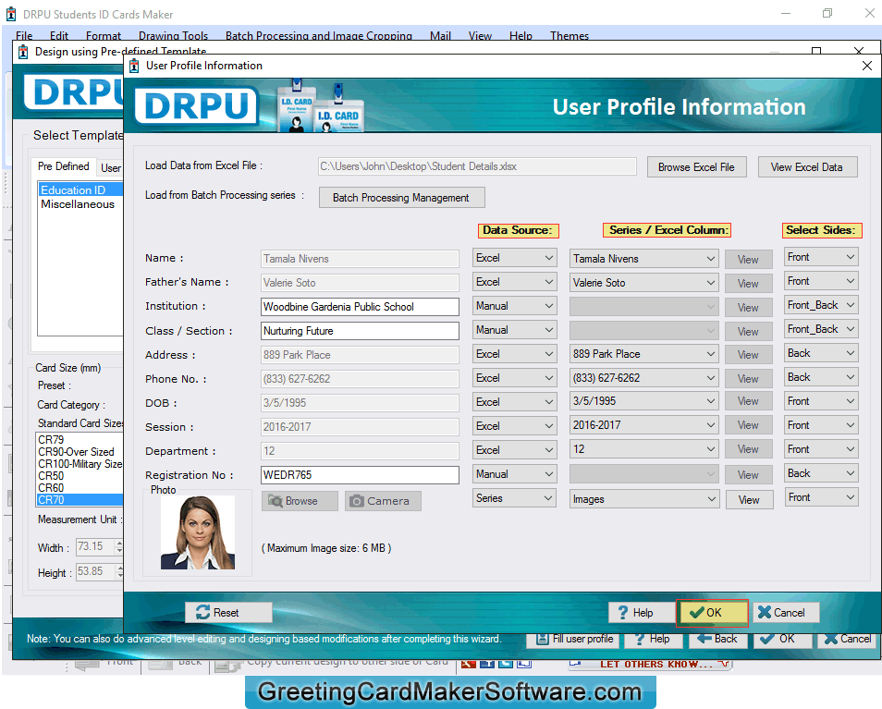Open Batch Processing Management

pyautogui.click(x=401, y=197)
